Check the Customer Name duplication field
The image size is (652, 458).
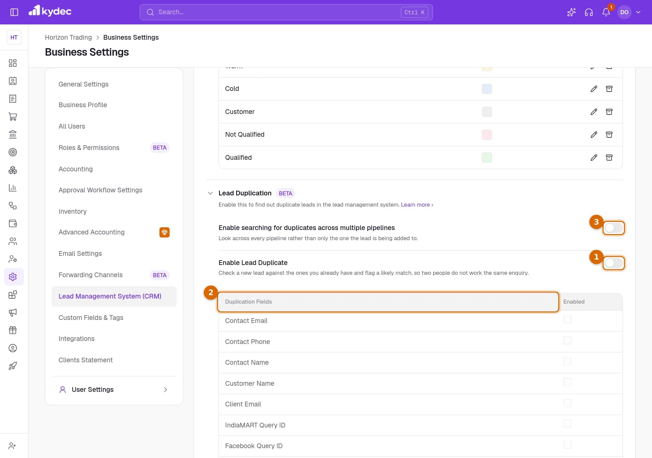(x=567, y=382)
